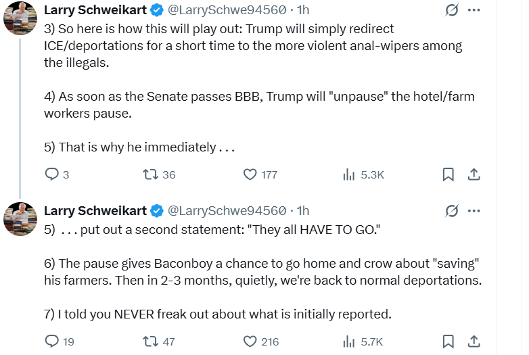Repost the tweet with 47 reposts
Screen dimensions: 529x355
(x=152, y=341)
